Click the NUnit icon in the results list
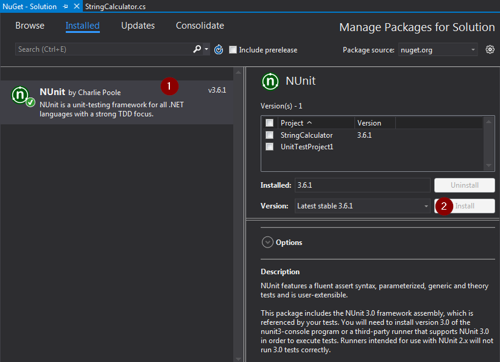Image resolution: width=500 pixels, height=362 pixels. pyautogui.click(x=20, y=96)
